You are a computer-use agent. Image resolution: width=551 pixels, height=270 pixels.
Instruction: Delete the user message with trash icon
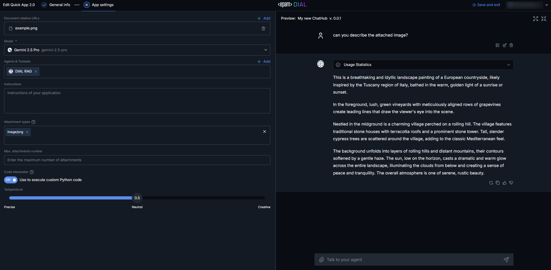(511, 45)
